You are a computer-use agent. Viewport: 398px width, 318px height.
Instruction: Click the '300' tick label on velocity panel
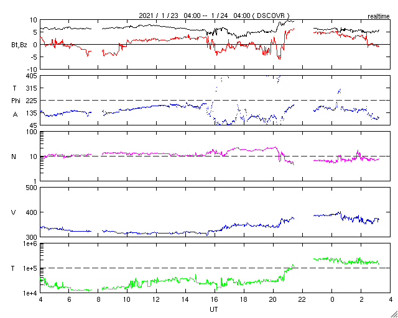tap(32, 237)
